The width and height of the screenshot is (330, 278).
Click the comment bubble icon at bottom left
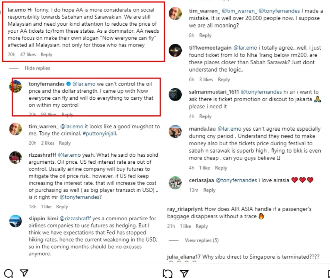pos(8,273)
